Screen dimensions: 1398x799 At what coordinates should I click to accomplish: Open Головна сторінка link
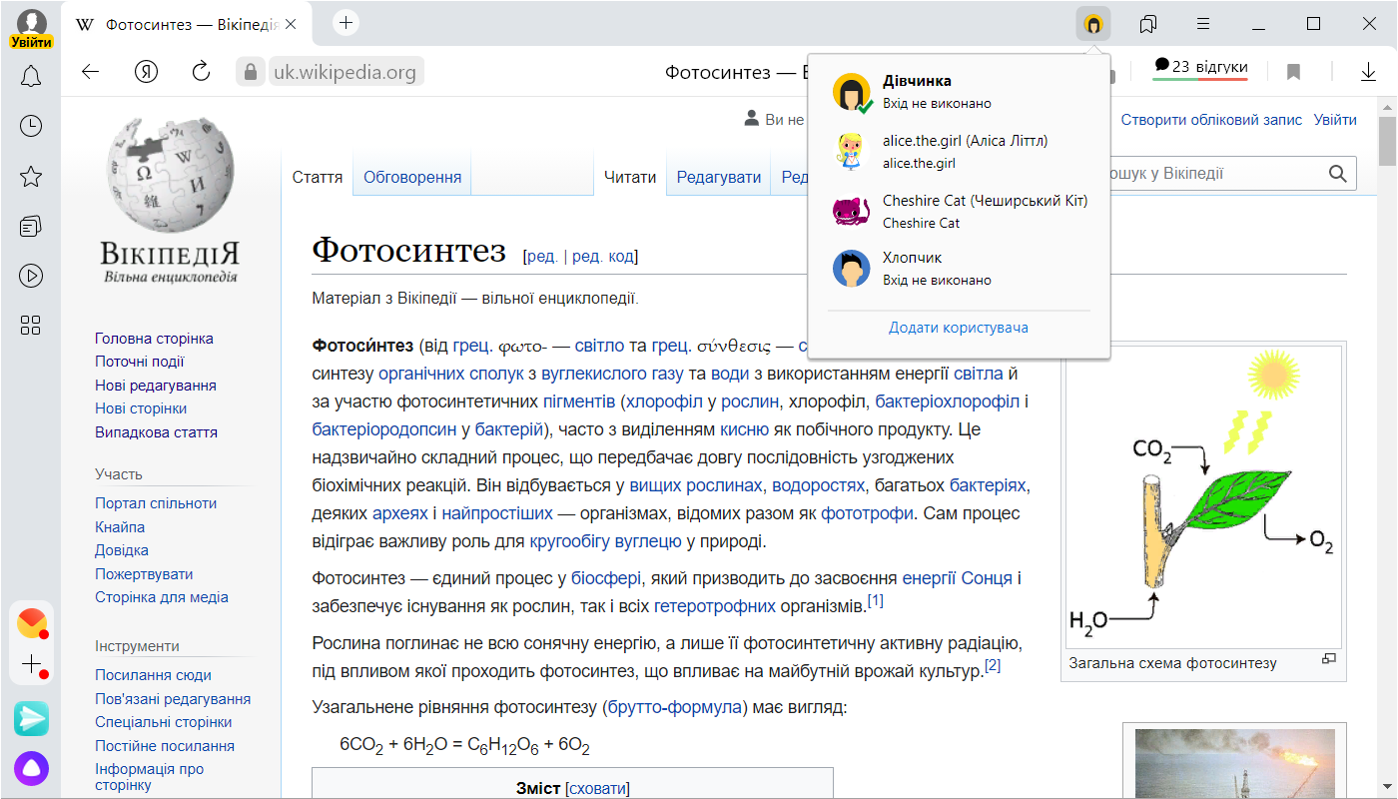click(x=154, y=339)
